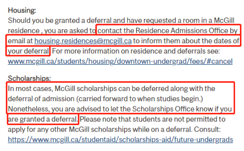Click the highlighted text 'are granted a deferral.'
The image size is (244, 151).
tap(43, 119)
